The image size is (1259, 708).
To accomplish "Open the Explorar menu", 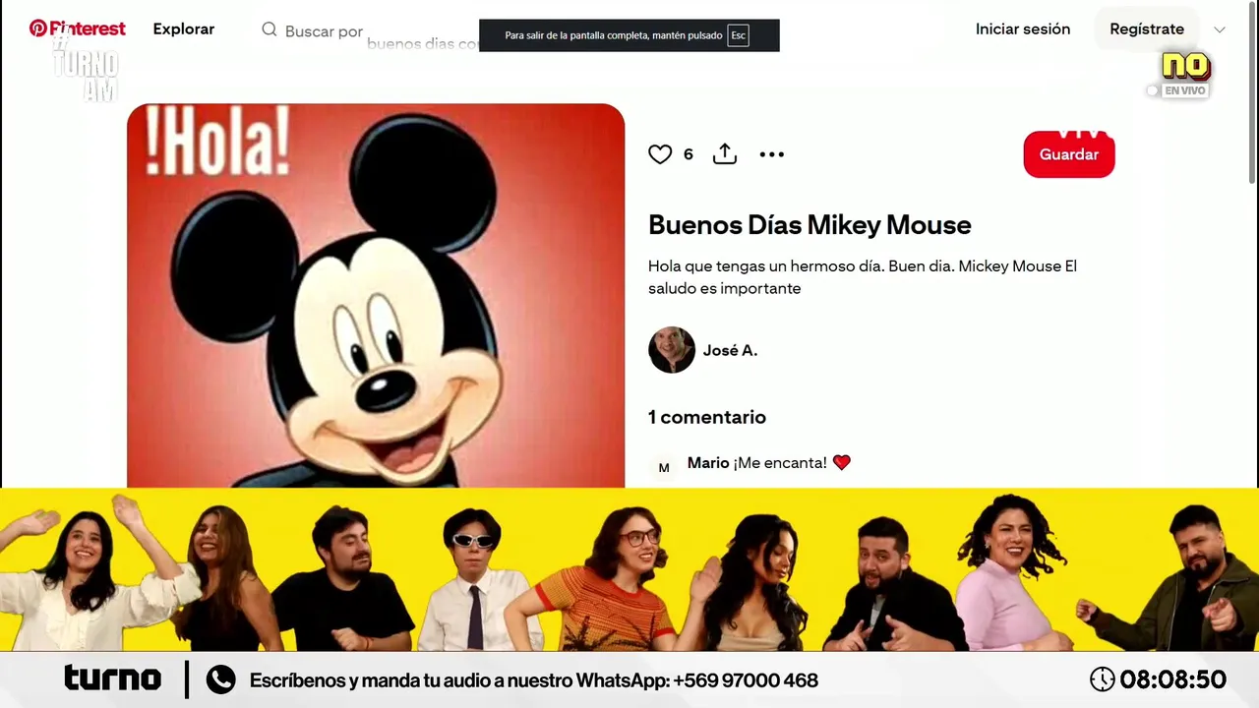I will tap(183, 29).
